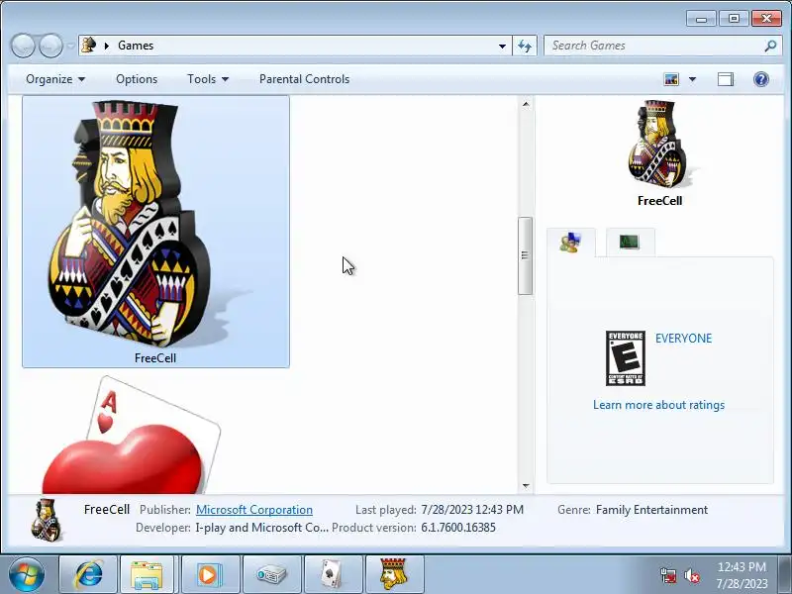Minimize the Games window
This screenshot has height=594, width=792.
(701, 19)
